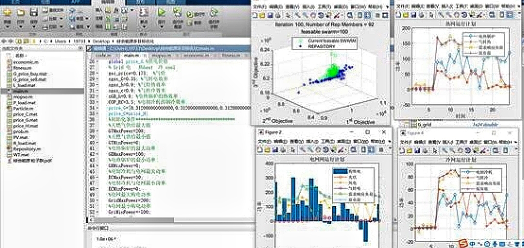Click the Sogou input method tray icon
This screenshot has height=248, width=524.
point(463,244)
